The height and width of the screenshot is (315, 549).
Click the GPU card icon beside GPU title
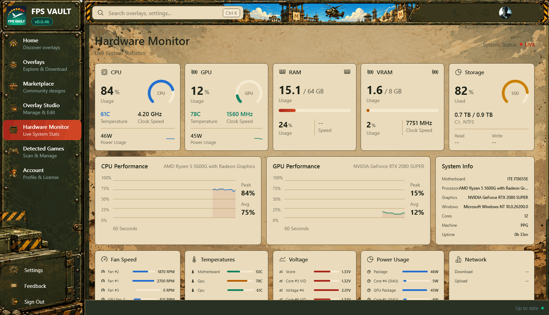point(194,72)
